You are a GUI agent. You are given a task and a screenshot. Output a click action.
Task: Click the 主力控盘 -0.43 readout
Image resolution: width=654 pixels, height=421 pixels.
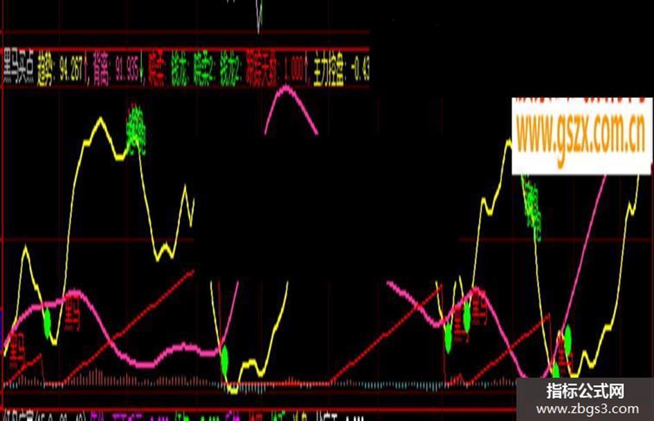(342, 68)
